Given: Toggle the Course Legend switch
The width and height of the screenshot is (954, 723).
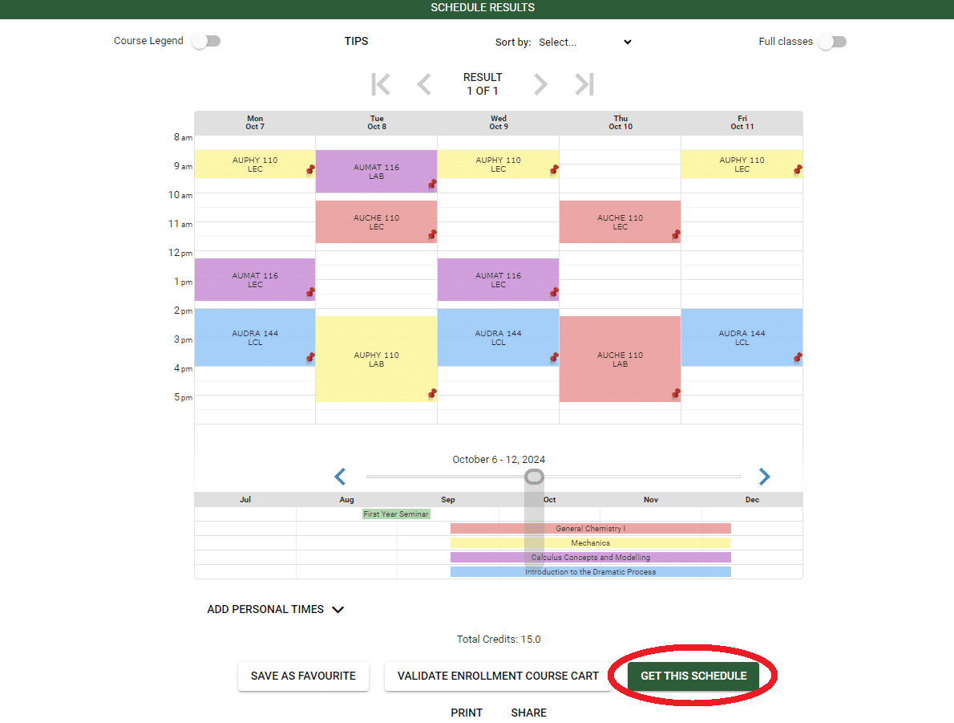Looking at the screenshot, I should (x=206, y=42).
